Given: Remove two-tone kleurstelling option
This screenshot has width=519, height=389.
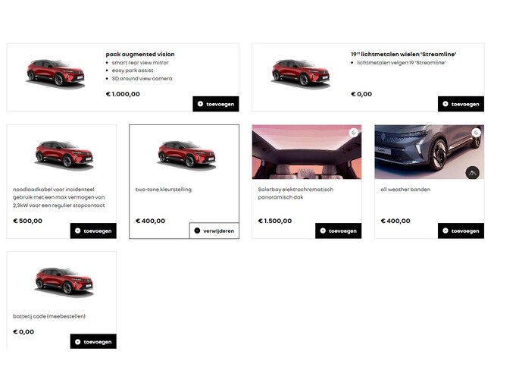Looking at the screenshot, I should (x=214, y=231).
